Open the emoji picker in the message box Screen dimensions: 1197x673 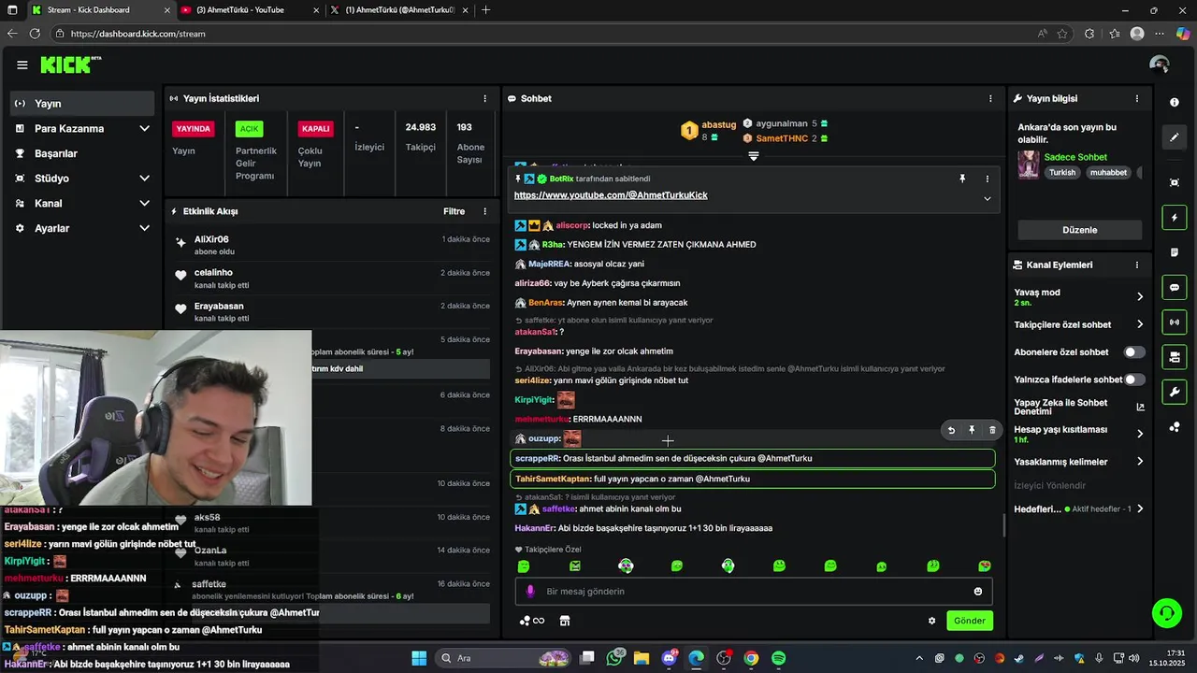pos(978,592)
